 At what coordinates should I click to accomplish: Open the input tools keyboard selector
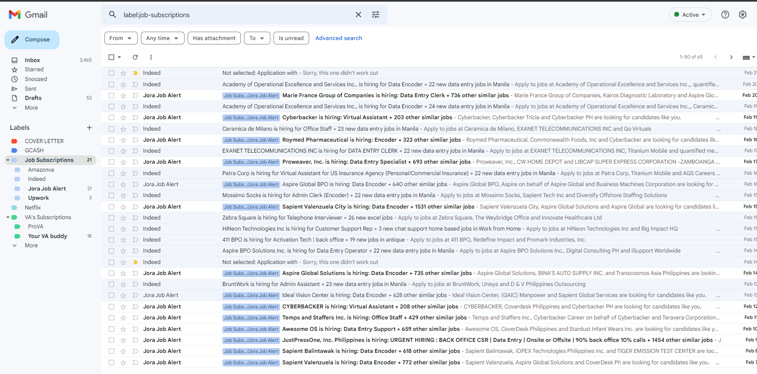click(749, 57)
